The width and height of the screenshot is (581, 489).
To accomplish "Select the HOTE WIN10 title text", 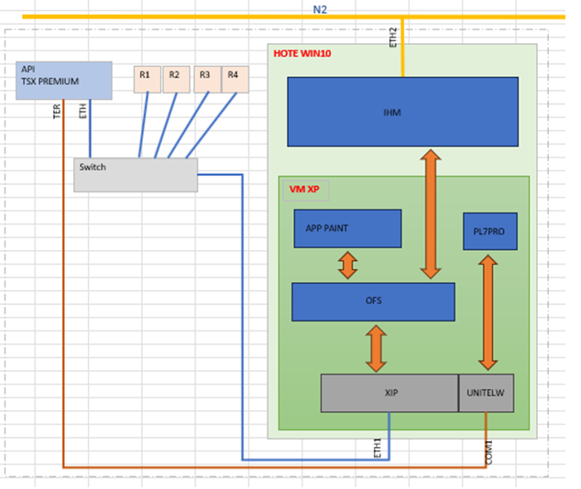I will pos(302,54).
